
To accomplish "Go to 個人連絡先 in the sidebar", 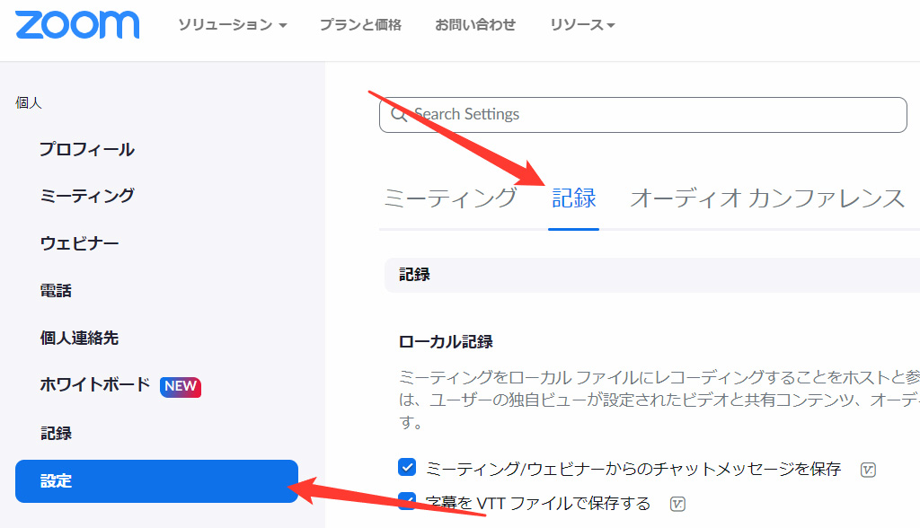I will [79, 339].
